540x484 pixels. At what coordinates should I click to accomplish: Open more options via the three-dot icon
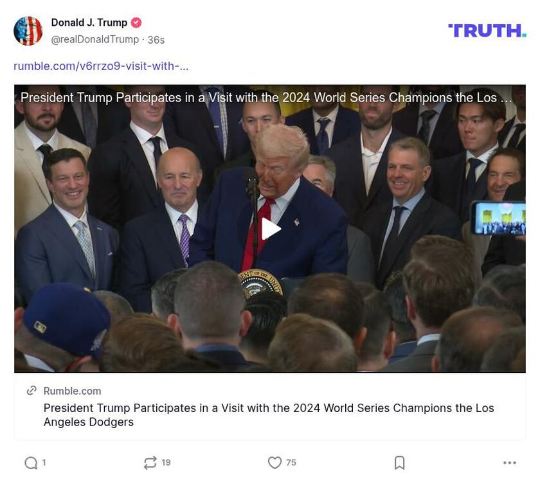coord(510,462)
